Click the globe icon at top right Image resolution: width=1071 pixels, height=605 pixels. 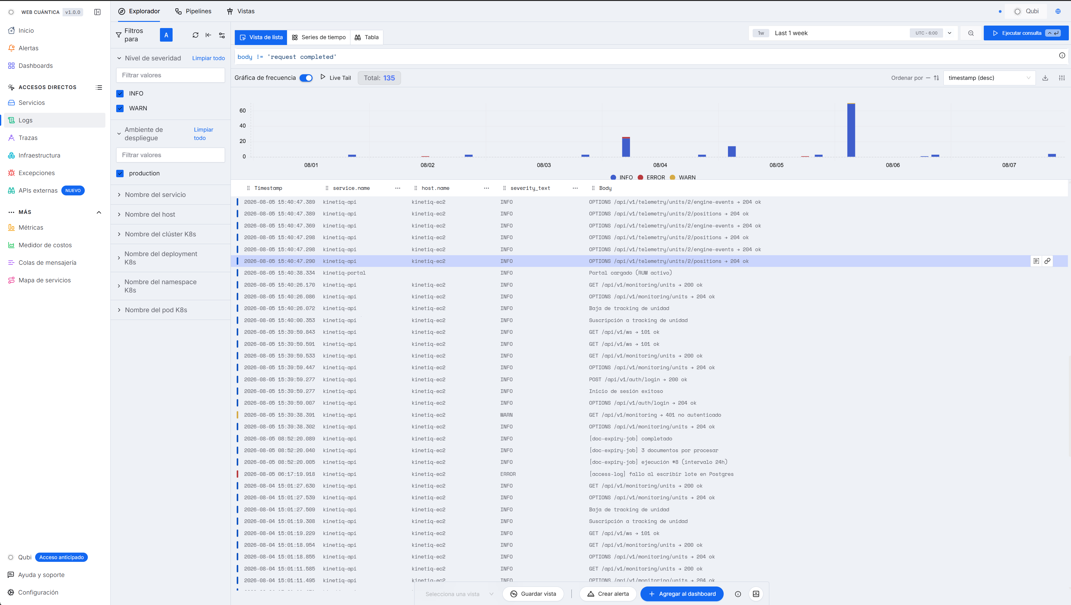1058,11
